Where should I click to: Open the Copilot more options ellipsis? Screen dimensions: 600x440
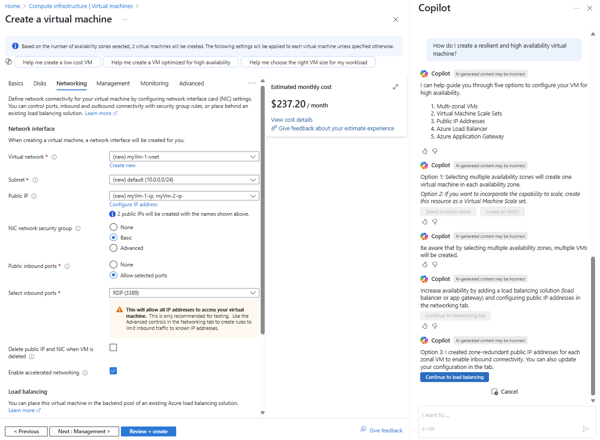coord(577,9)
